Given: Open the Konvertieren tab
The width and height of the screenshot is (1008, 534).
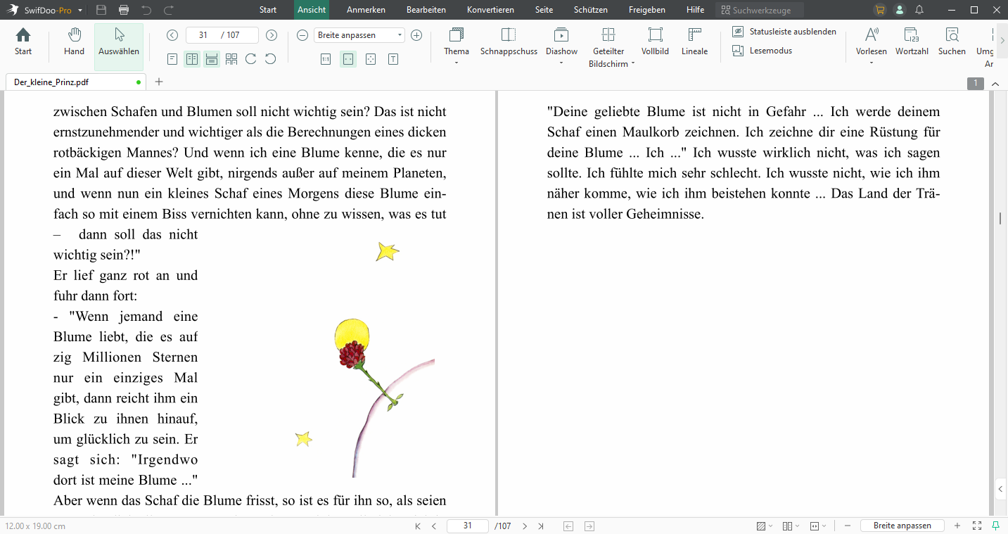Looking at the screenshot, I should [x=490, y=10].
